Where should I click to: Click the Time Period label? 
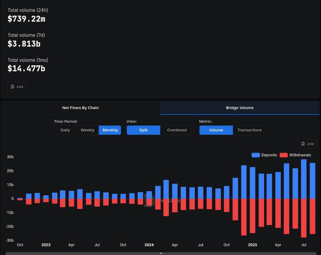coord(66,121)
